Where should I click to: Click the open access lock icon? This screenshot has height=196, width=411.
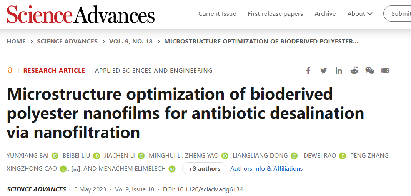tap(10, 70)
